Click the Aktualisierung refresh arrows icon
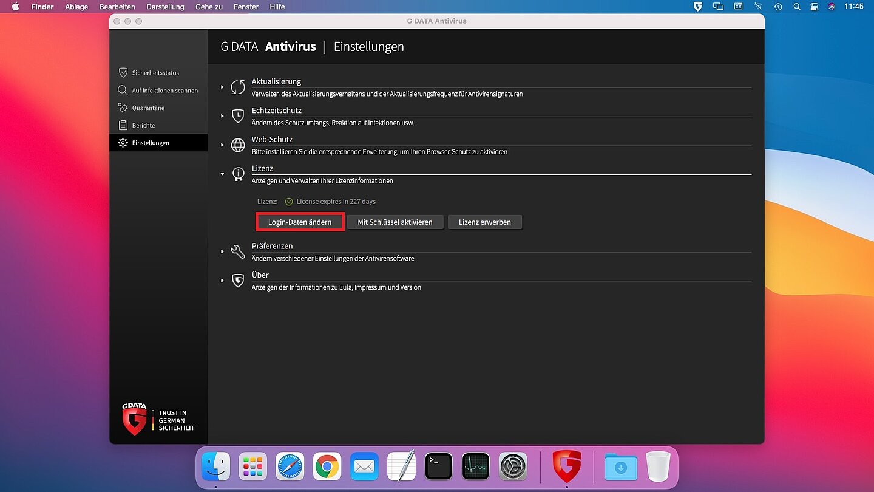Viewport: 874px width, 492px height. pyautogui.click(x=238, y=87)
